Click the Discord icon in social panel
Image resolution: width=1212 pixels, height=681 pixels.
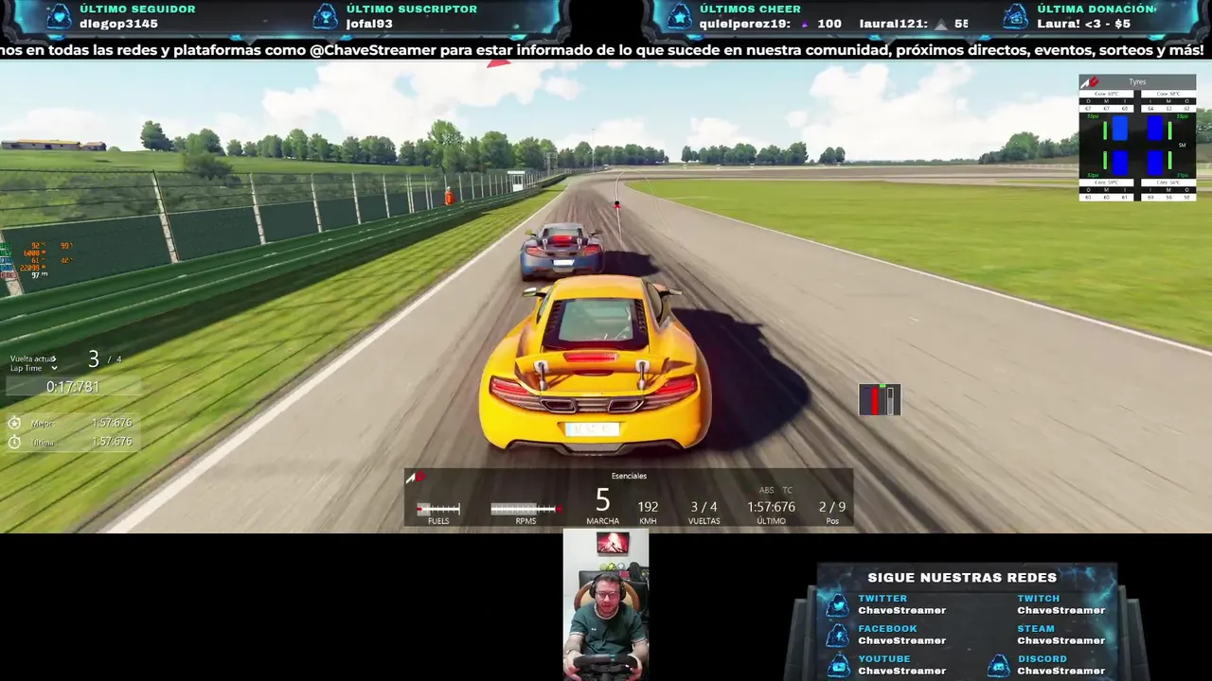click(998, 665)
